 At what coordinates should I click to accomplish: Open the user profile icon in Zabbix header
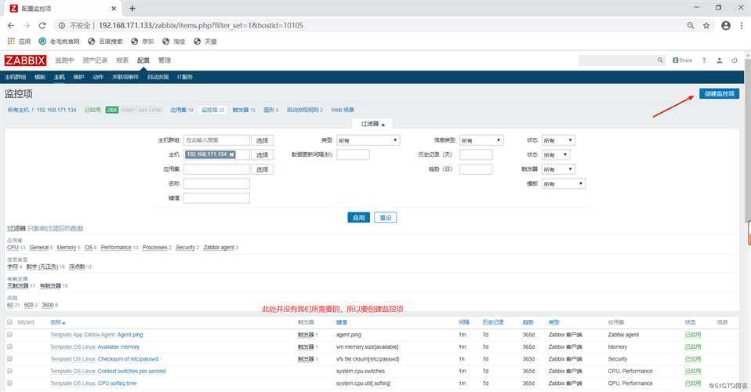(x=720, y=60)
